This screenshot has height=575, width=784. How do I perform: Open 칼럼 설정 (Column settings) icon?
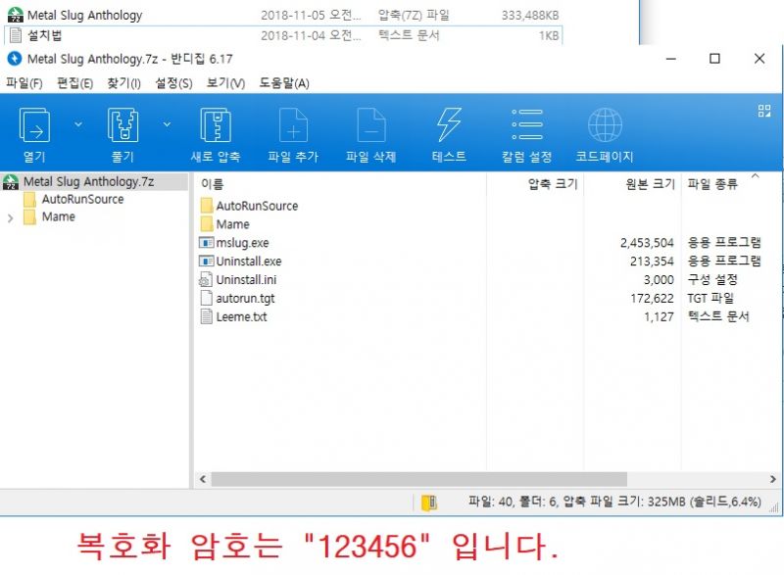pos(527,124)
